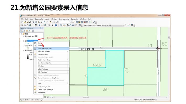Image resolution: width=186 pixels, height=104 pixels.
Task: Select the Zoom In tool
Action: pyautogui.click(x=22, y=25)
